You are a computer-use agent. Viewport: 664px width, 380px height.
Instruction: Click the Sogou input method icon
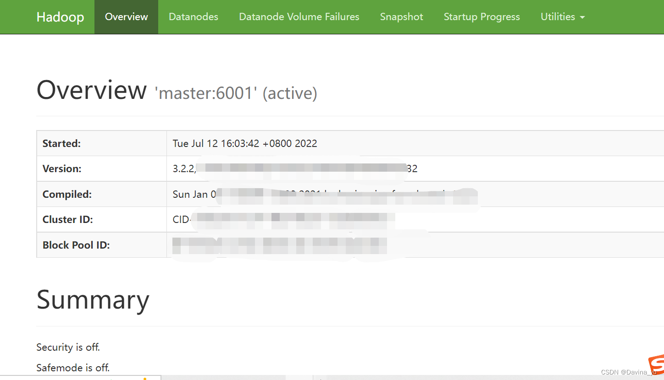pyautogui.click(x=656, y=364)
